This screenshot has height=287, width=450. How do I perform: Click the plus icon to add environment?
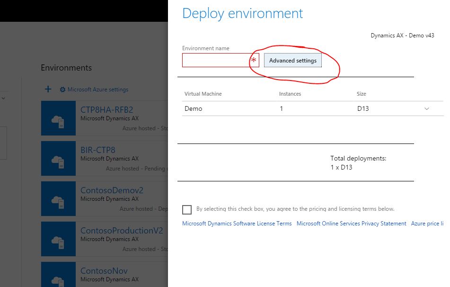48,90
